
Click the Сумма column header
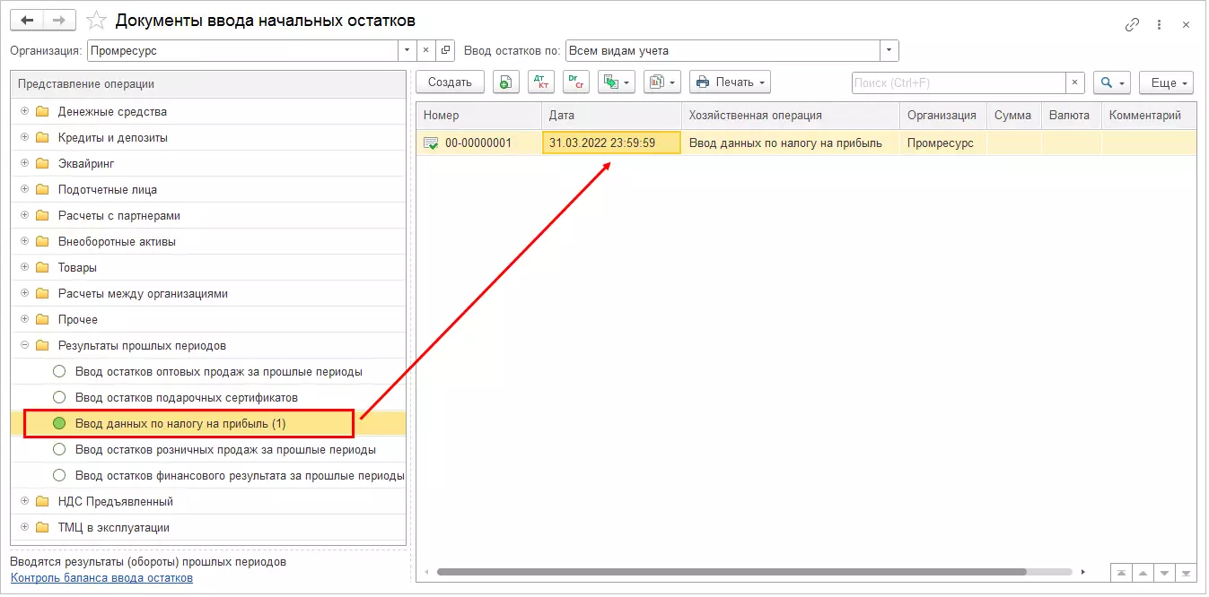point(1014,116)
